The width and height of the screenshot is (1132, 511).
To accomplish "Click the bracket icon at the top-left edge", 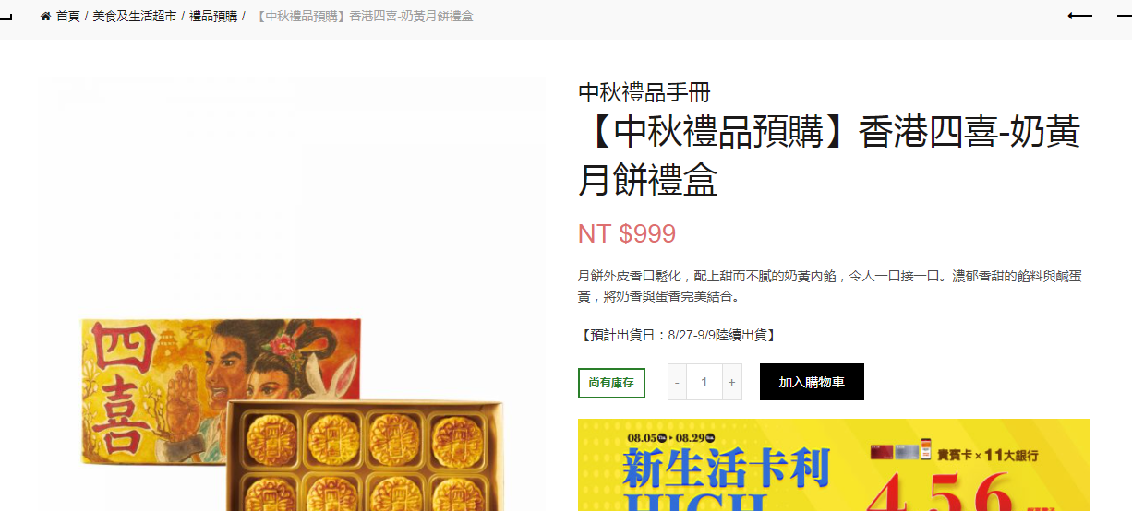I will pos(6,16).
